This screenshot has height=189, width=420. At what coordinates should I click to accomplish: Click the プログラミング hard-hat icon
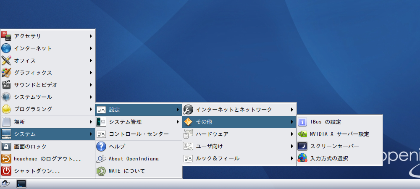[6, 109]
